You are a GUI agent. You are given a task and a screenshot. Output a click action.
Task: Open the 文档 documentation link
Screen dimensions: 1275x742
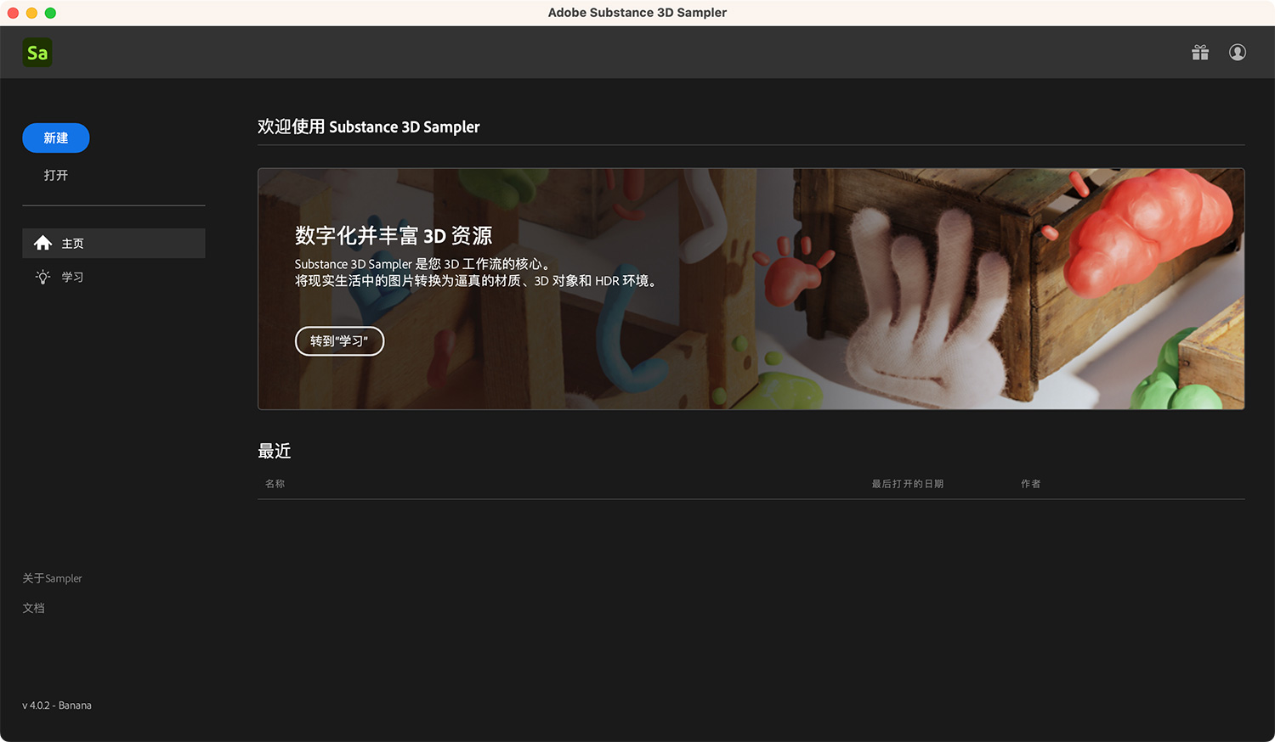[x=34, y=608]
